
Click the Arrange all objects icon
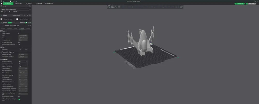[x=119, y=7]
